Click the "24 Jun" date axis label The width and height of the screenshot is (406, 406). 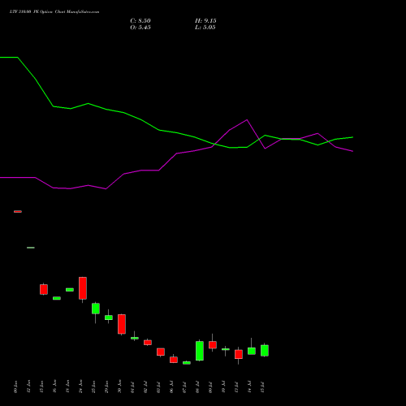[80, 387]
